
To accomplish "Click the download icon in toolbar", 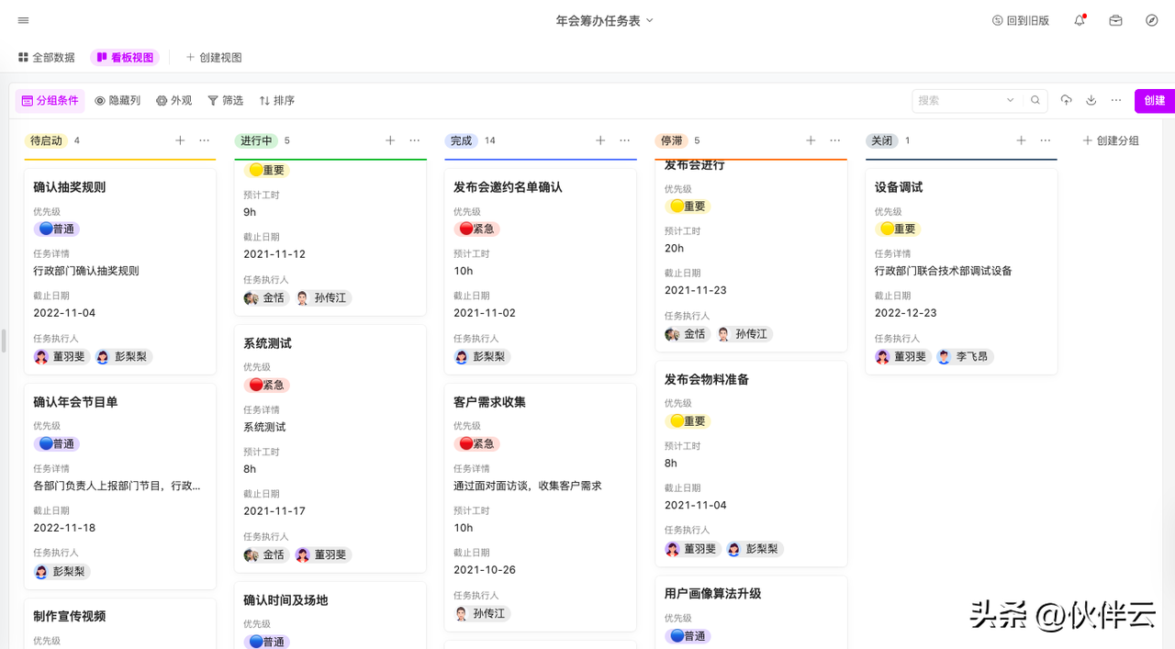I will click(1091, 100).
